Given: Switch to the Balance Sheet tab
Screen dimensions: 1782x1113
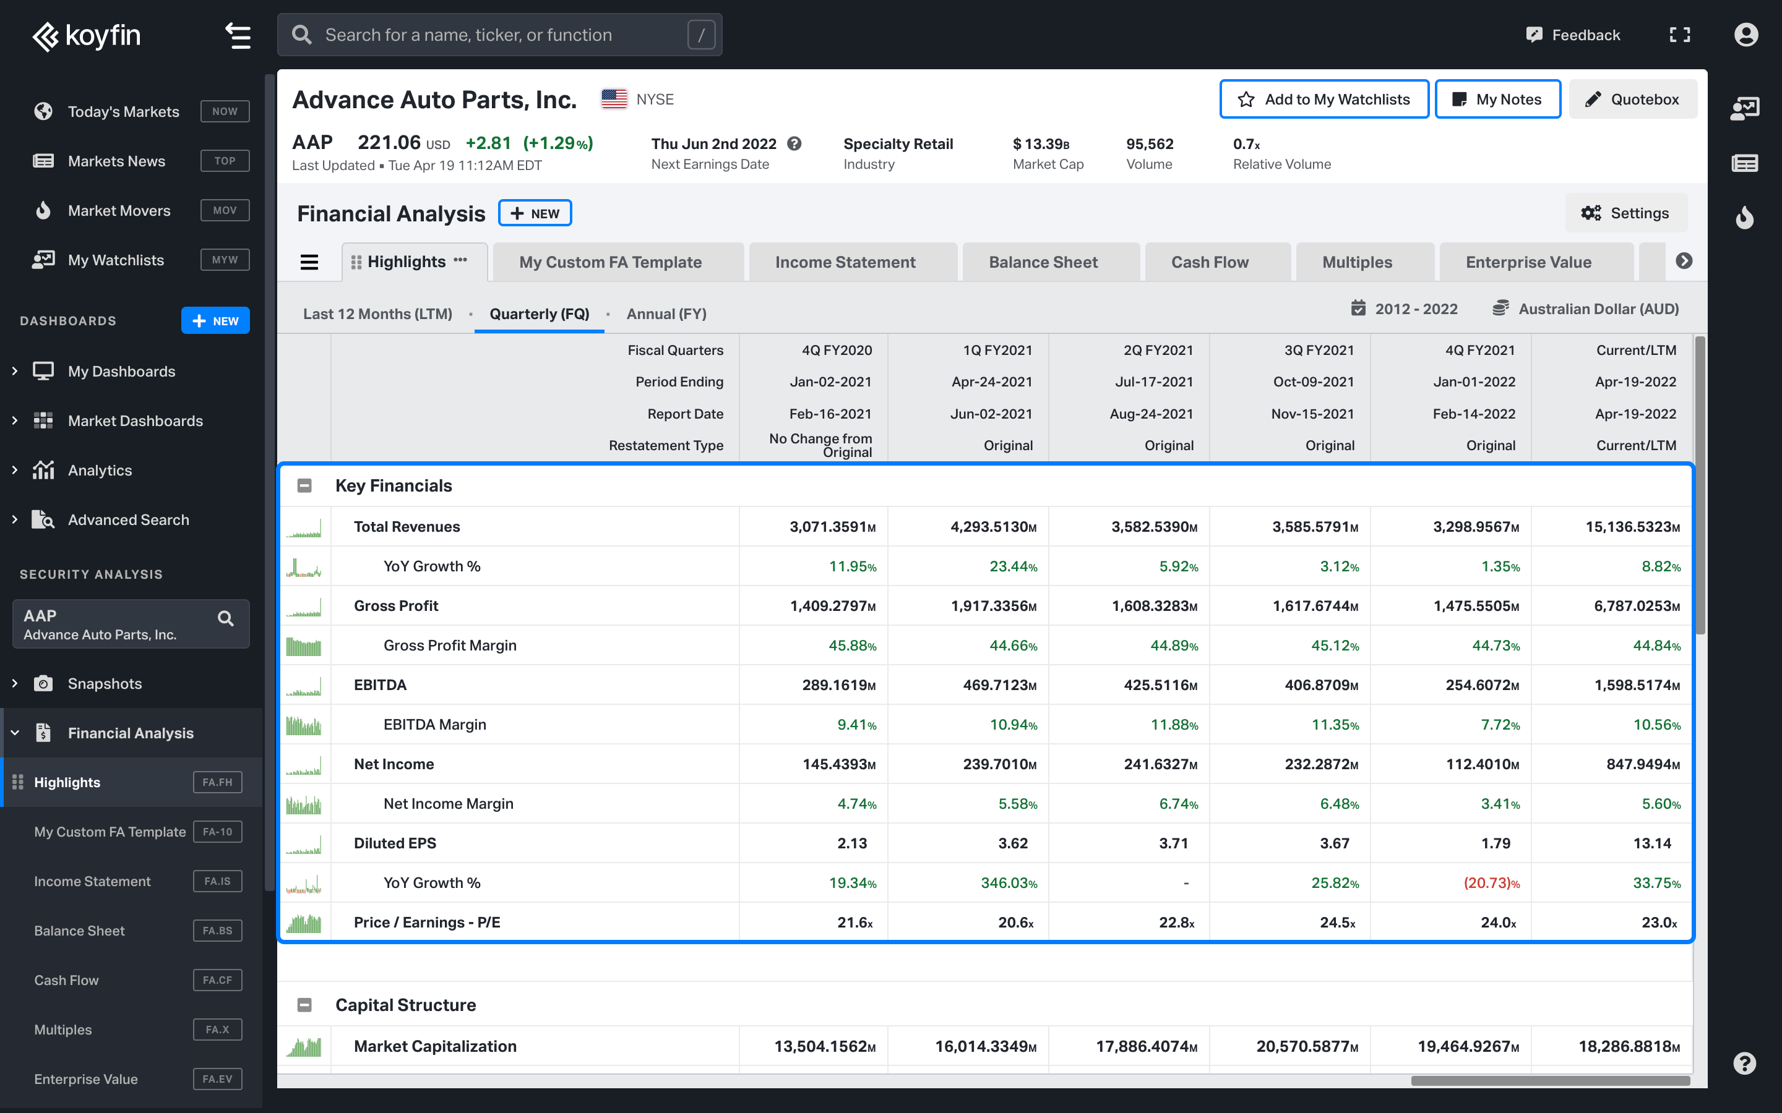Looking at the screenshot, I should coord(1043,262).
